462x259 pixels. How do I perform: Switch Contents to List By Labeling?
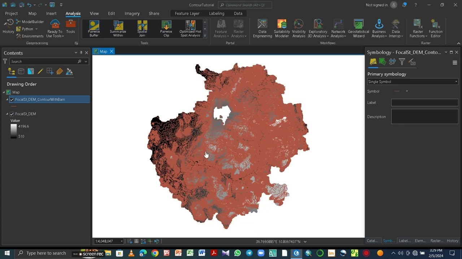tap(60, 72)
